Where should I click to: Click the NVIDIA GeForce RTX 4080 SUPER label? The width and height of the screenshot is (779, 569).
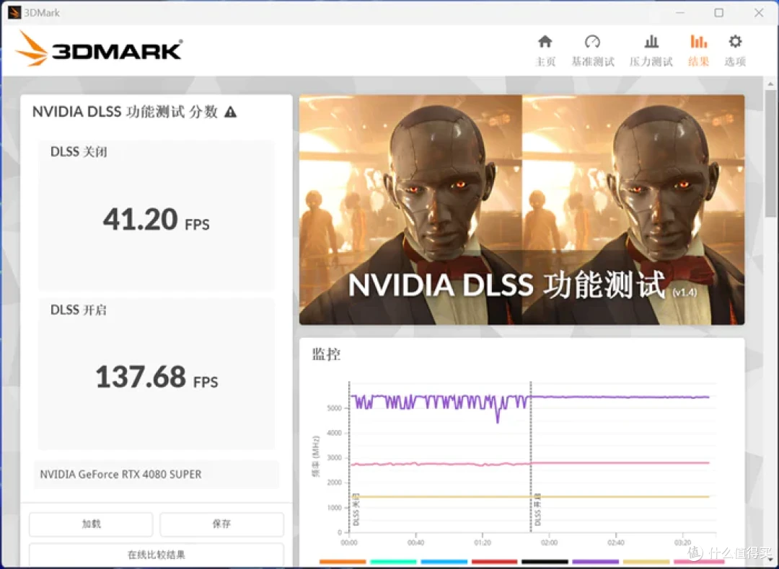(x=120, y=474)
